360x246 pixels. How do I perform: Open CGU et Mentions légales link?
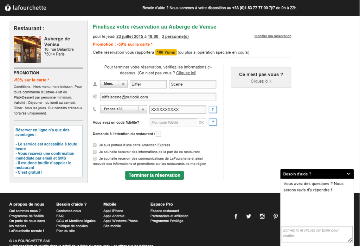coord(76,221)
